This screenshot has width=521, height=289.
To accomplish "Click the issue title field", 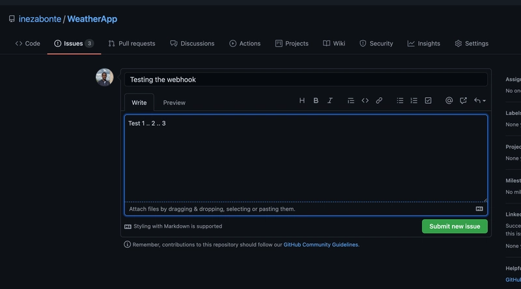I will 305,80.
